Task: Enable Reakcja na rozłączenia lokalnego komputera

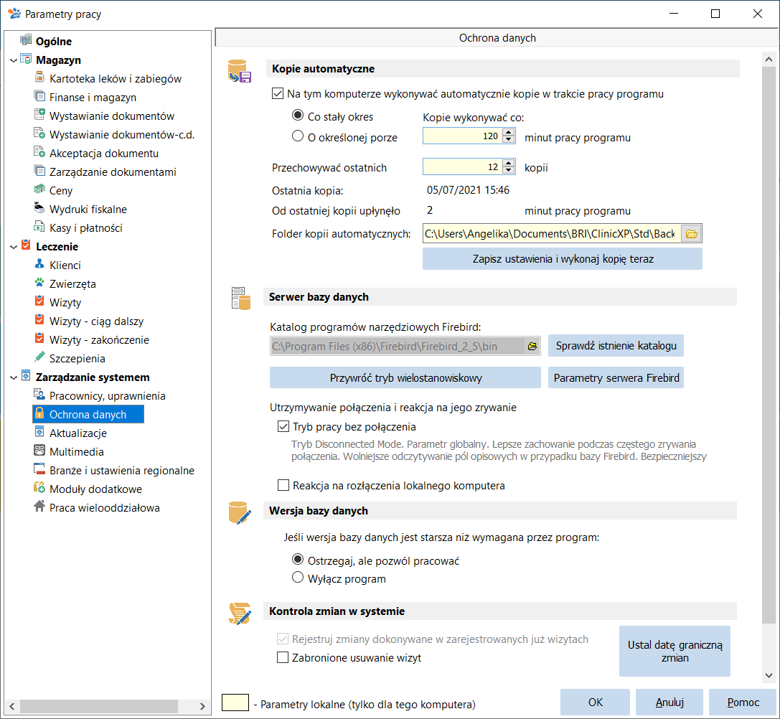Action: [283, 485]
